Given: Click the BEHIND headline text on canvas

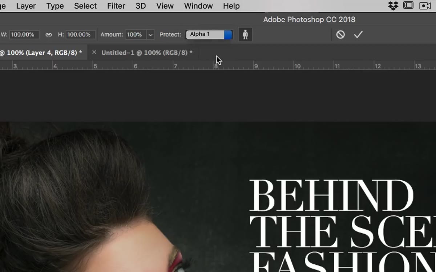Looking at the screenshot, I should pyautogui.click(x=331, y=196).
